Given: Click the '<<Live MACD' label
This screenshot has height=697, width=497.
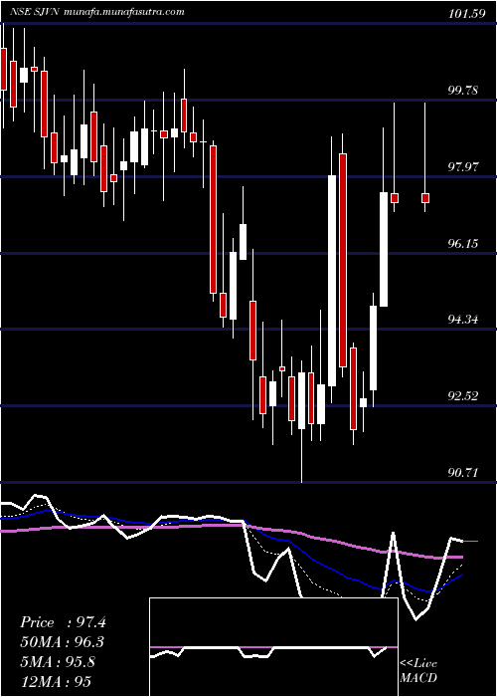Looking at the screenshot, I should click(x=418, y=670).
